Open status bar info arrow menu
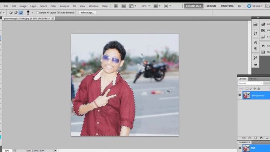Image resolution: width=270 pixels, height=152 pixels. (55, 151)
